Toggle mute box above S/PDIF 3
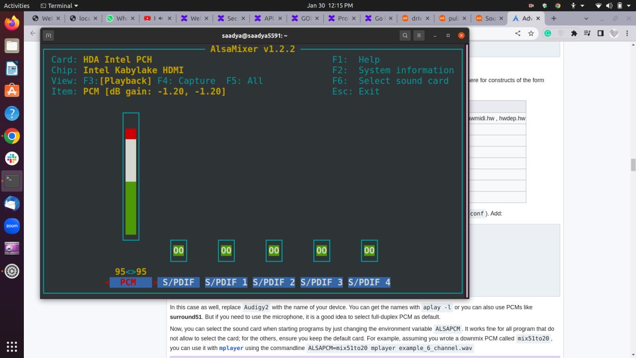This screenshot has width=636, height=358. [322, 250]
